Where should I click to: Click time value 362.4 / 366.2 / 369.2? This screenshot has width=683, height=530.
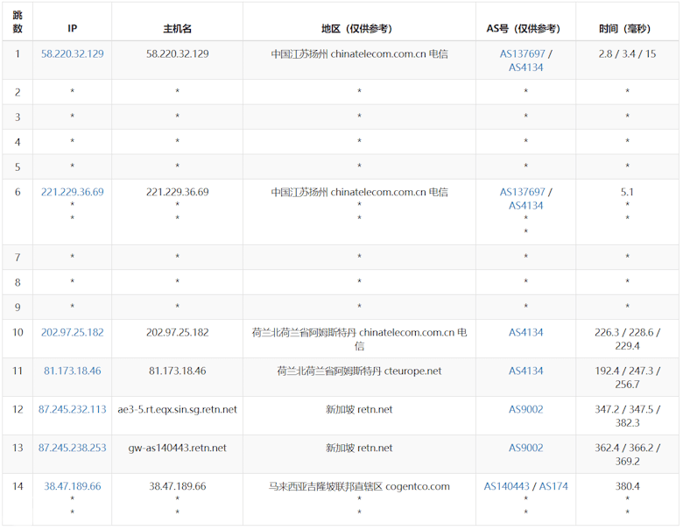(x=627, y=454)
